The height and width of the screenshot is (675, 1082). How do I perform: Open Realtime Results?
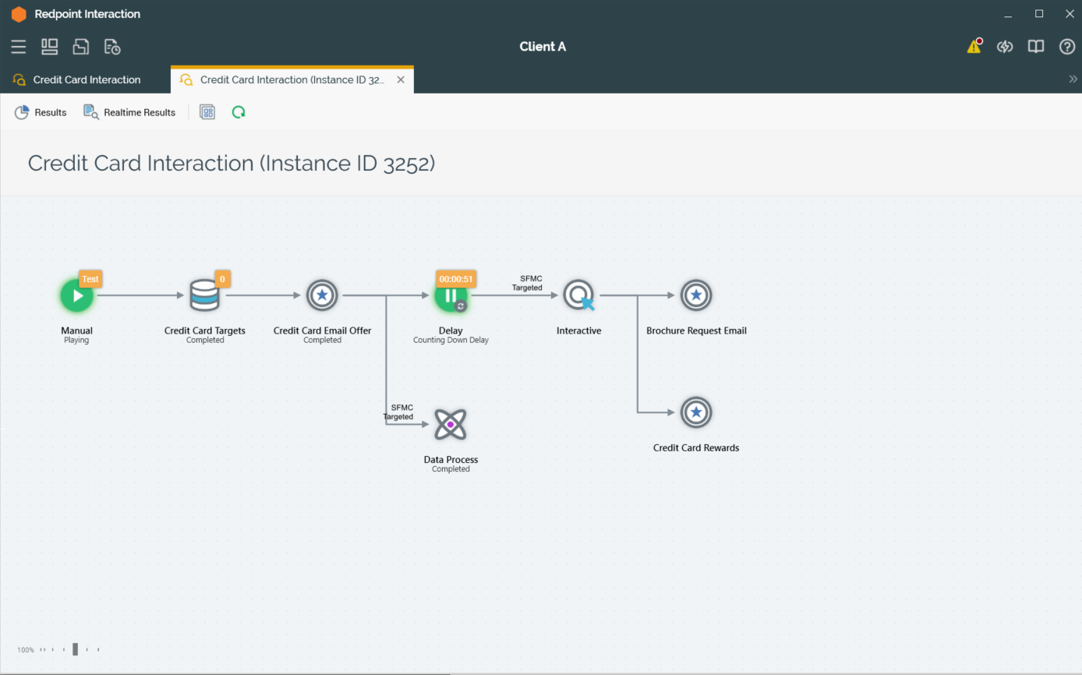pyautogui.click(x=129, y=112)
